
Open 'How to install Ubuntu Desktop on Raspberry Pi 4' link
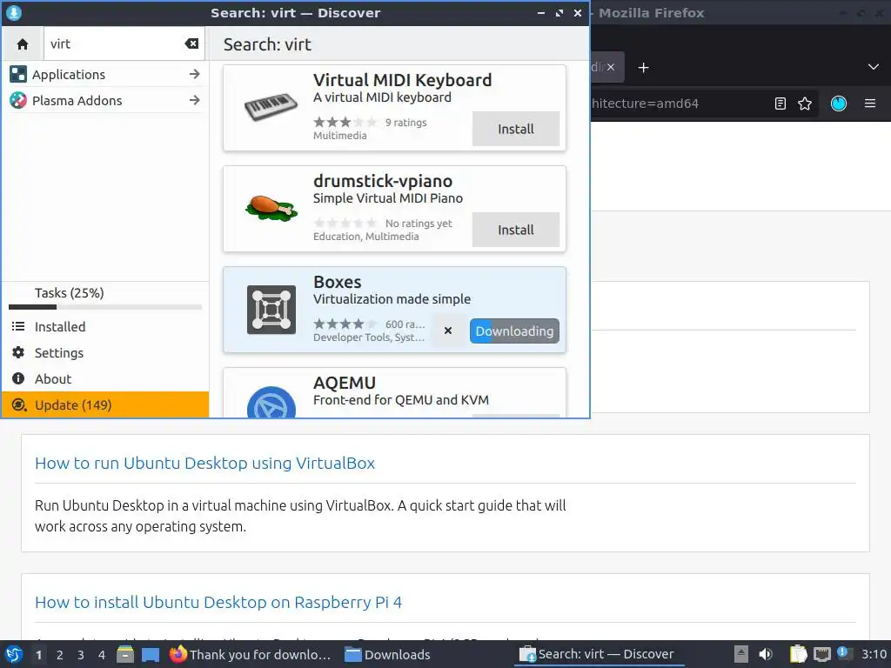pos(218,602)
